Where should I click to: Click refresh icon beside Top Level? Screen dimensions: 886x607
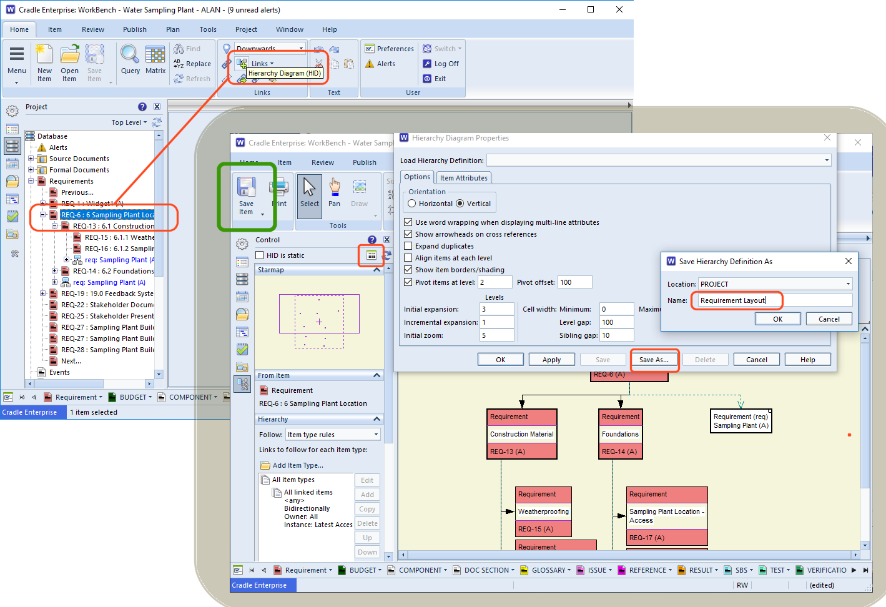[157, 122]
